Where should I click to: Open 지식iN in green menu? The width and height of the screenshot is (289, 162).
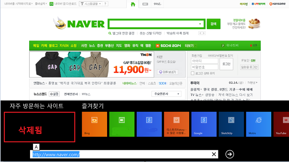64,45
